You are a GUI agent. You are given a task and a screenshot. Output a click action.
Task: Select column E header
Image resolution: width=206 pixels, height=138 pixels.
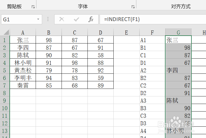[x=126, y=32]
